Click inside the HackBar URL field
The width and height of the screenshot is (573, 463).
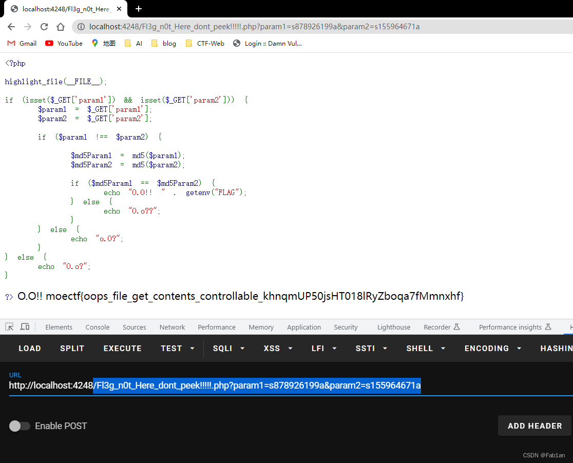coord(291,385)
